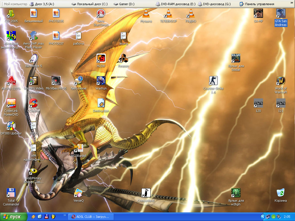This screenshot has width=295, height=221.
Task: Select the GTA San Andreas shortcut
Action: [x=281, y=18]
